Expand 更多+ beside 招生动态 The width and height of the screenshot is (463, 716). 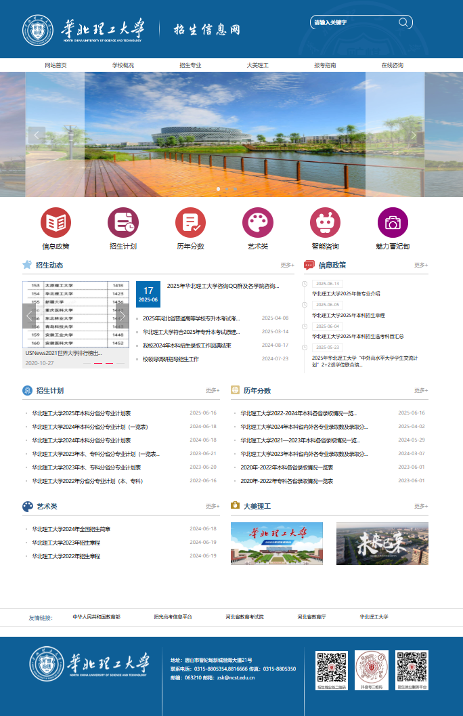coord(287,265)
